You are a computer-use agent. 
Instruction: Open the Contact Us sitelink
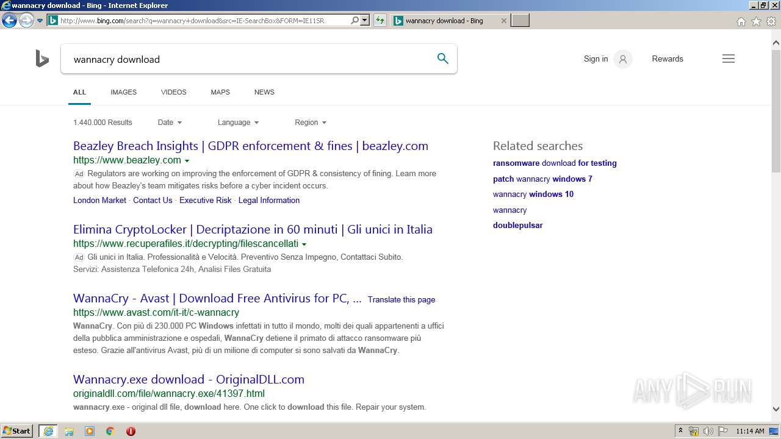click(153, 200)
